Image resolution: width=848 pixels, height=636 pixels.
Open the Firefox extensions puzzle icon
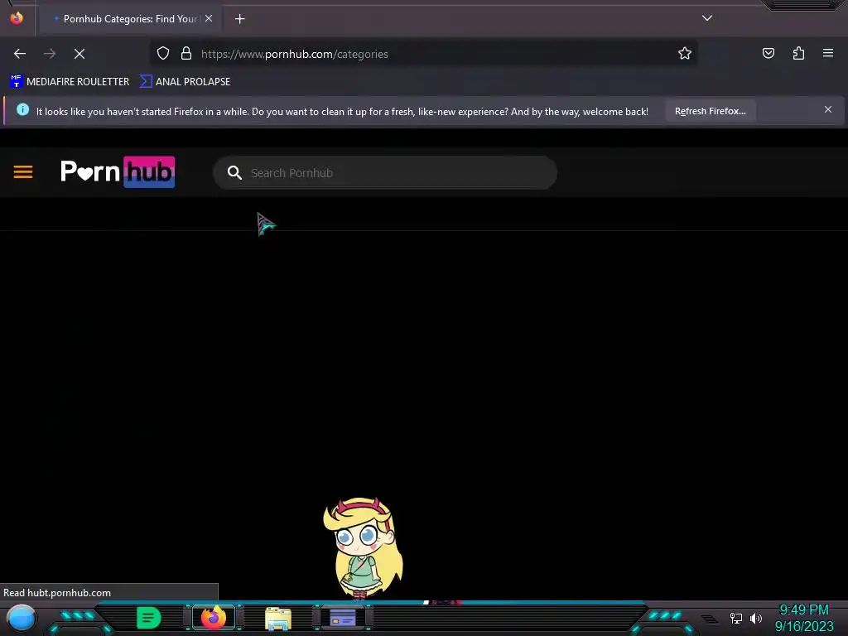798,53
